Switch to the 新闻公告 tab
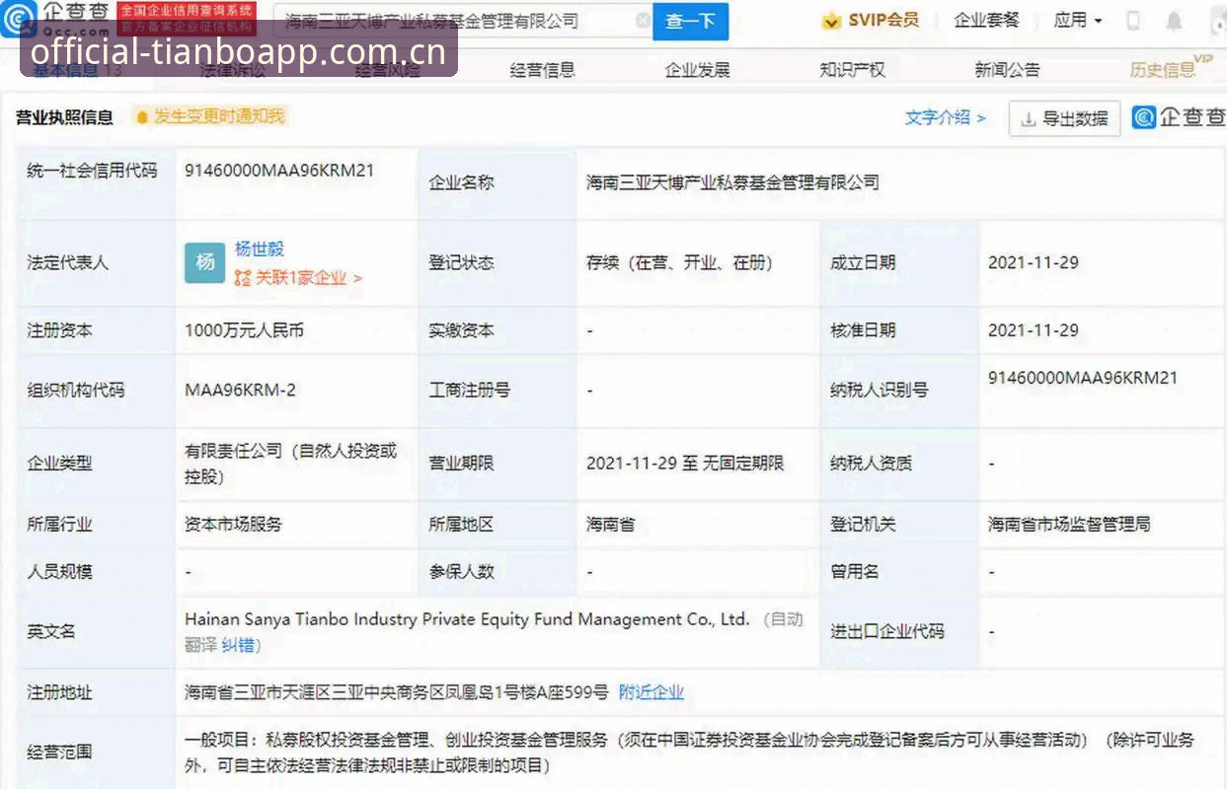Viewport: 1227px width, 789px height. point(1007,70)
